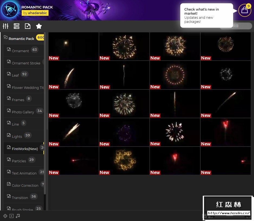Toggle the music note sound icon
This screenshot has height=221, width=254.
point(18,216)
